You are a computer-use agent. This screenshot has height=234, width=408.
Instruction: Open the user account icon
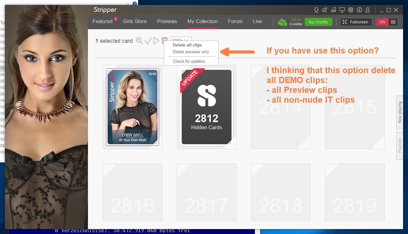pos(368,10)
